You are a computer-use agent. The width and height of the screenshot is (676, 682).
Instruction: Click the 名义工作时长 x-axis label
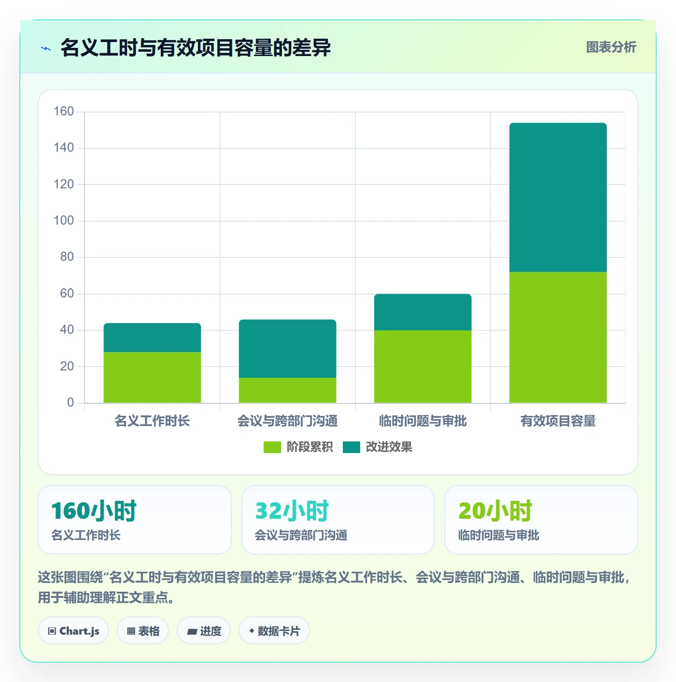pos(153,421)
